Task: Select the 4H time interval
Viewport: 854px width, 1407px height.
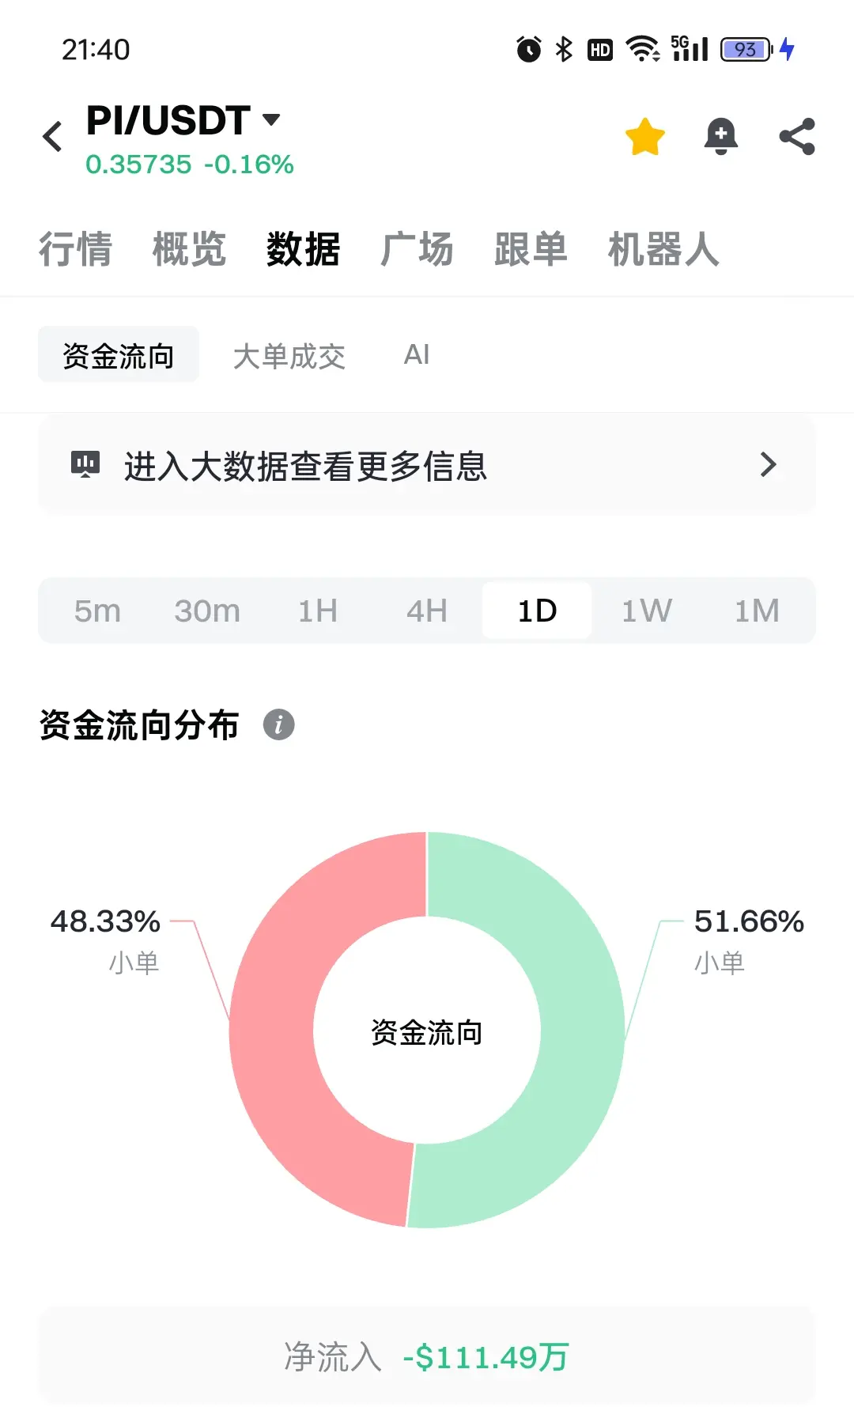Action: coord(427,611)
